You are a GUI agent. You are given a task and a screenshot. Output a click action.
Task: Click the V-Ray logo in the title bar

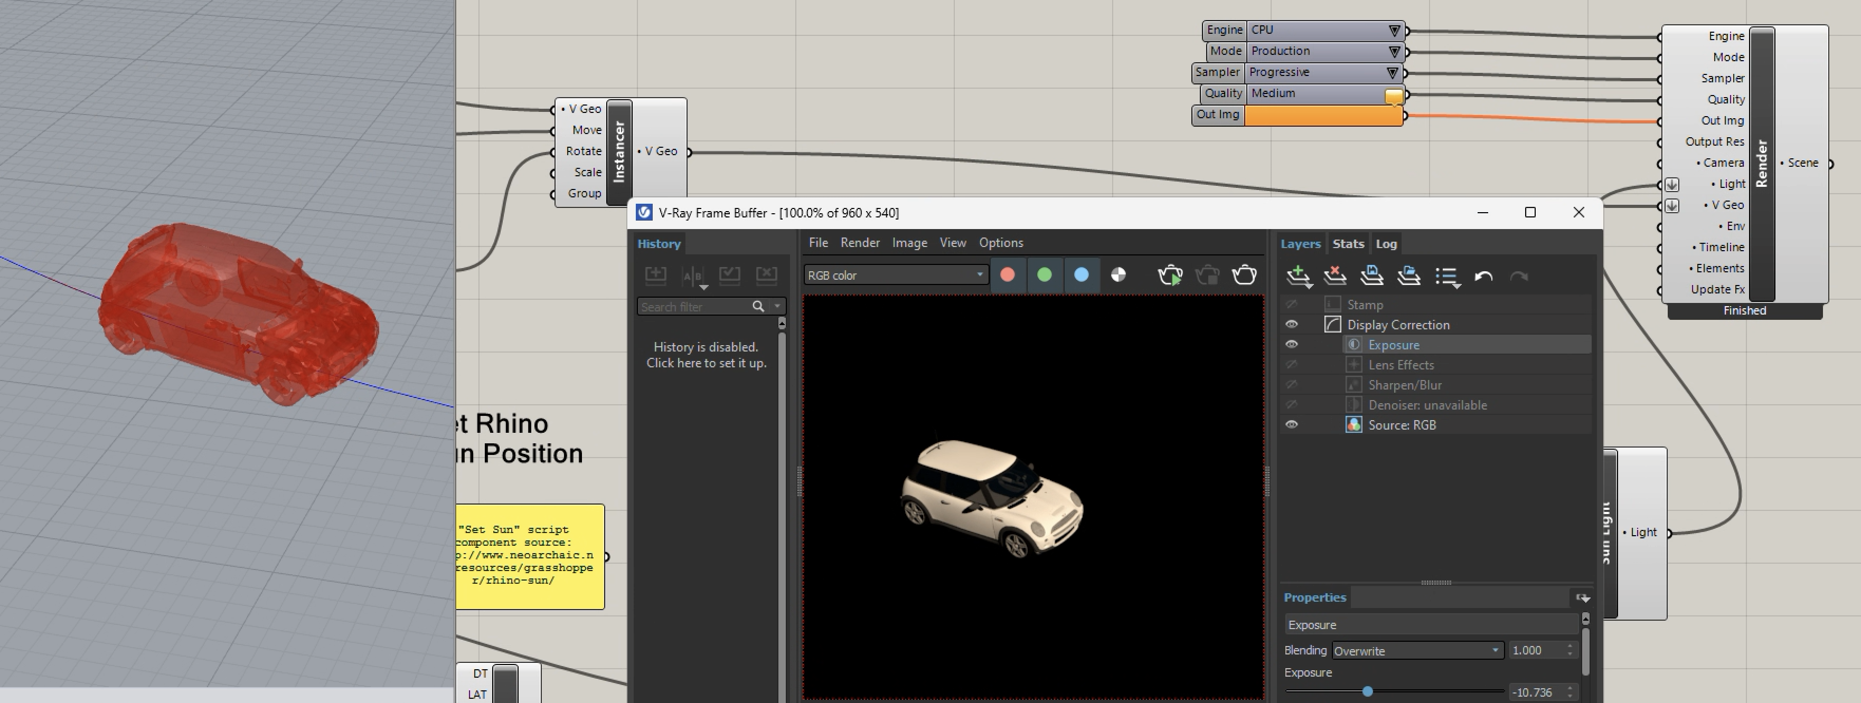644,213
